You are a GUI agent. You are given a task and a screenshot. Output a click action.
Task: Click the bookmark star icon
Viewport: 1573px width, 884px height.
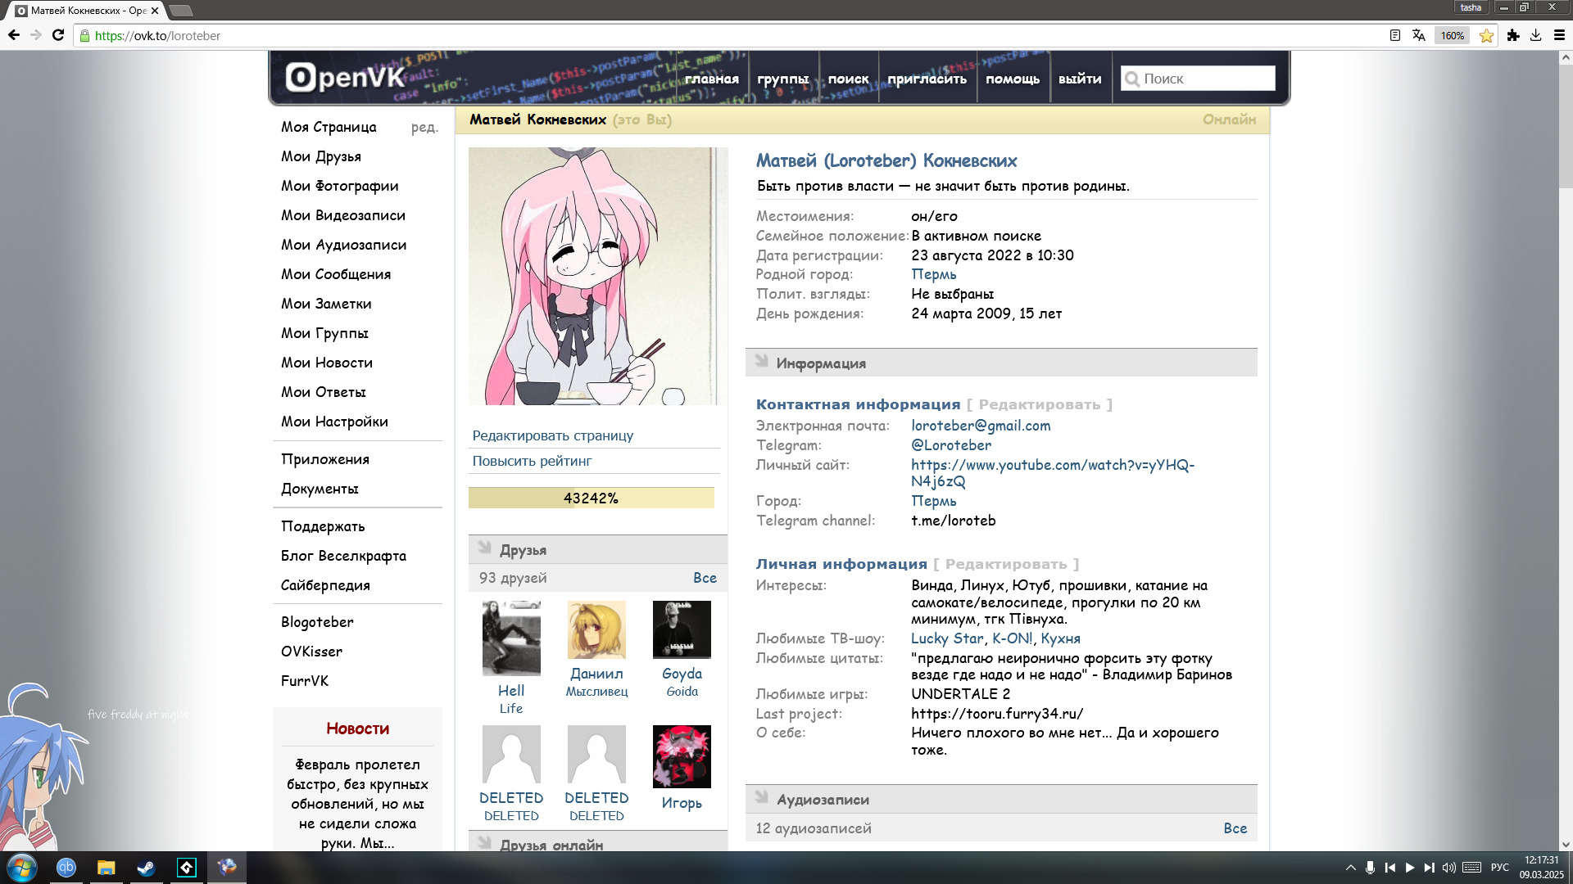[x=1486, y=35]
